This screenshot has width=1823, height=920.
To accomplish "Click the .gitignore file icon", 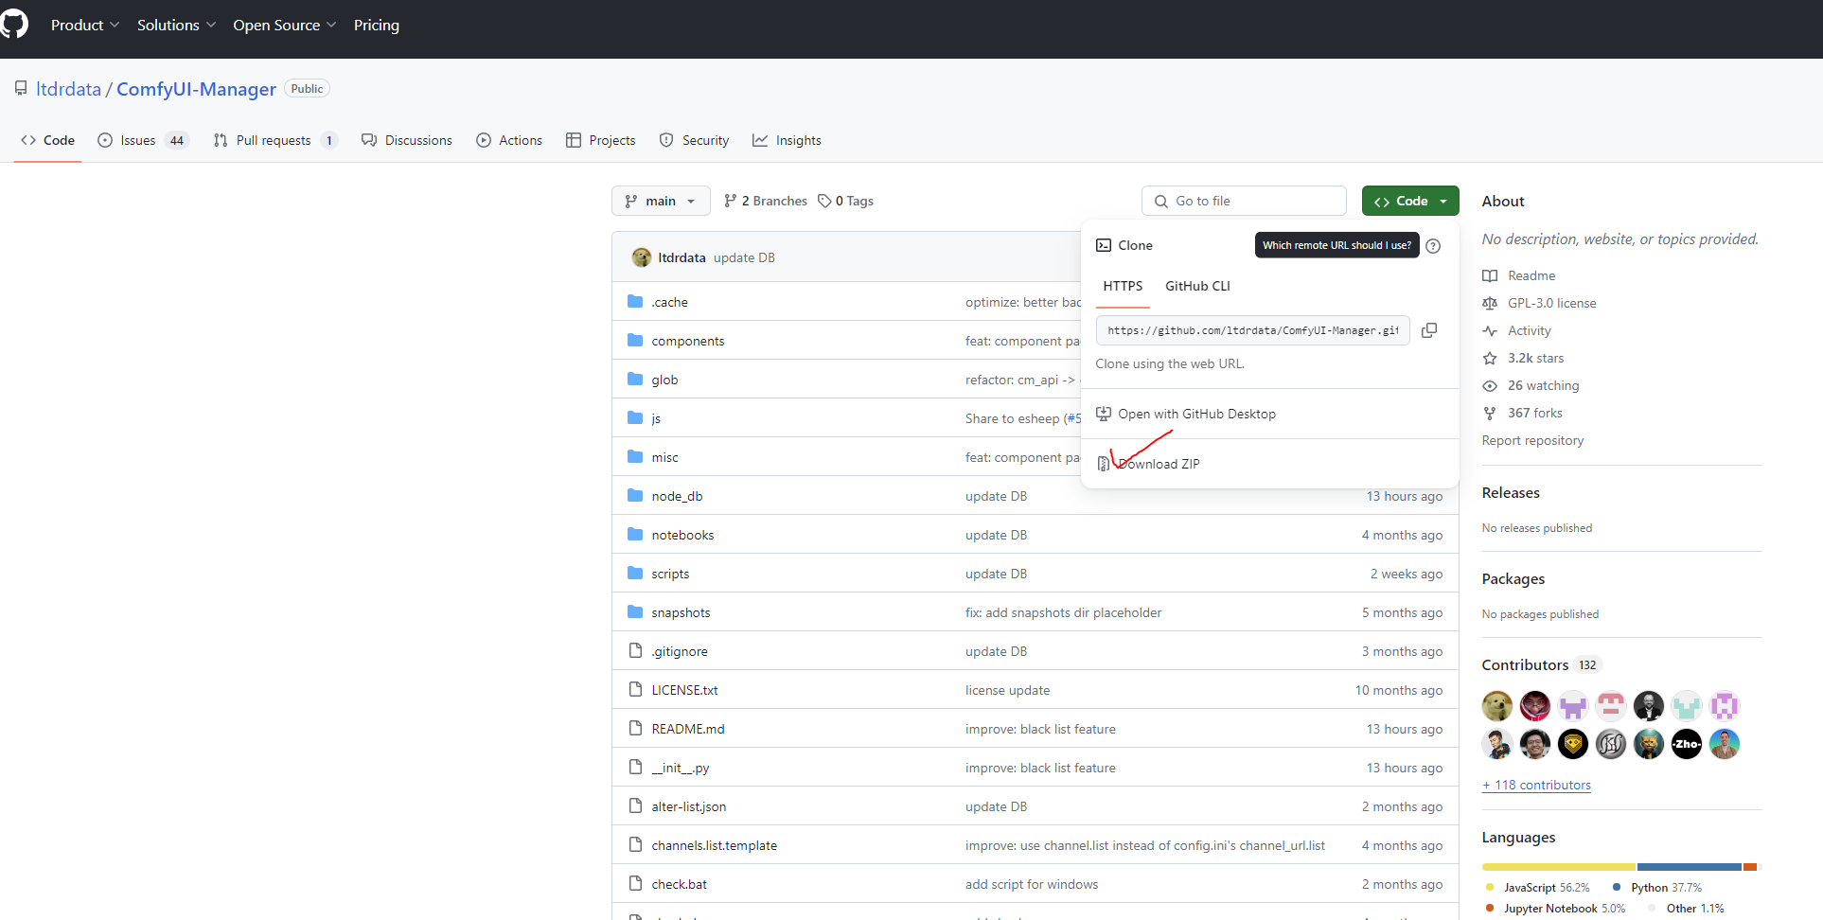I will (x=635, y=651).
